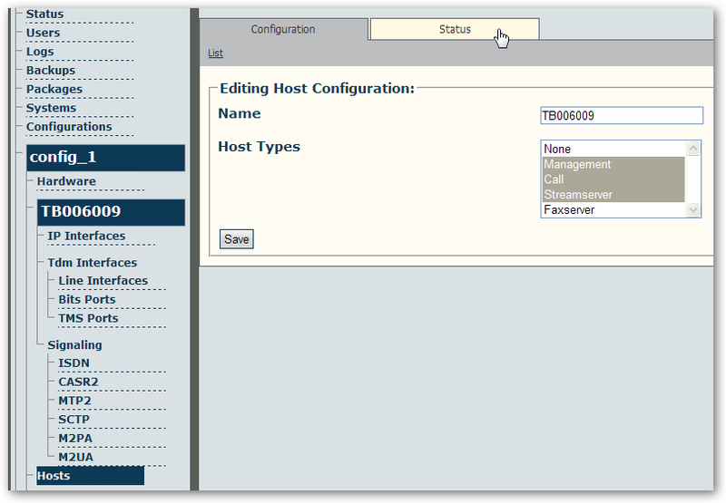
Task: Open Line Interfaces tree item
Action: pos(103,281)
